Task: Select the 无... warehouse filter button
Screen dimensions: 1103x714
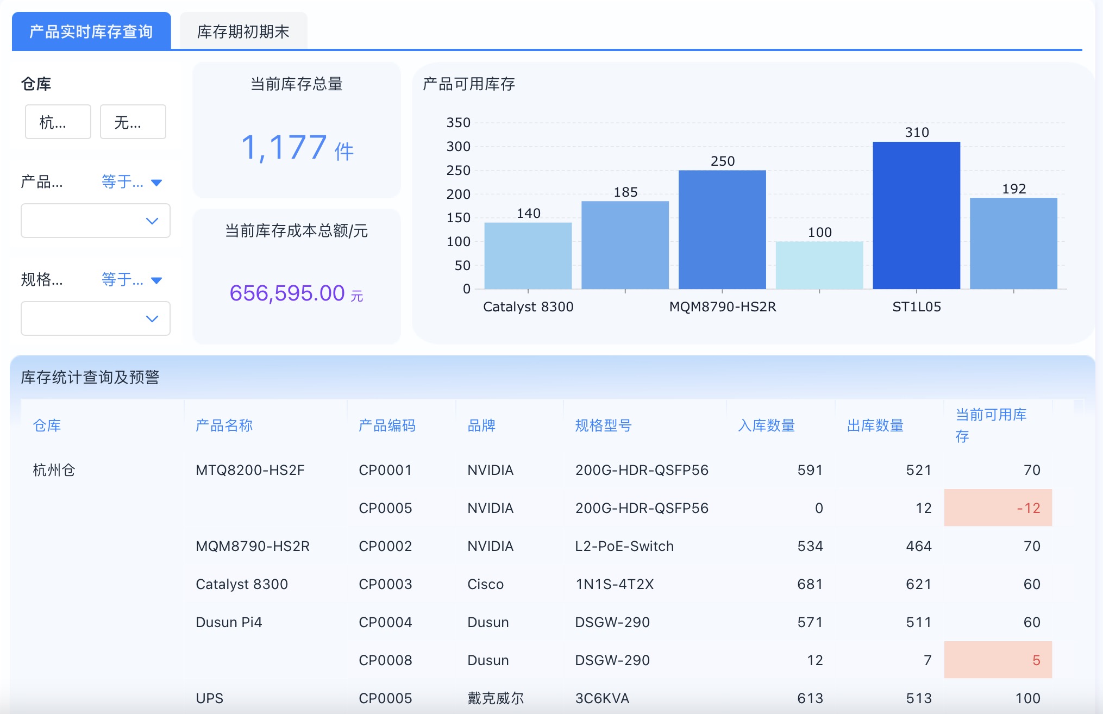Action: [x=133, y=122]
